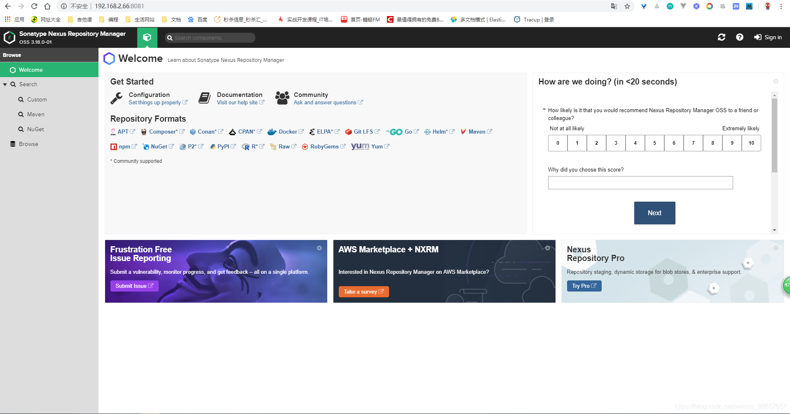Click the 'Why did you choose' text field
The height and width of the screenshot is (414, 790).
point(640,183)
